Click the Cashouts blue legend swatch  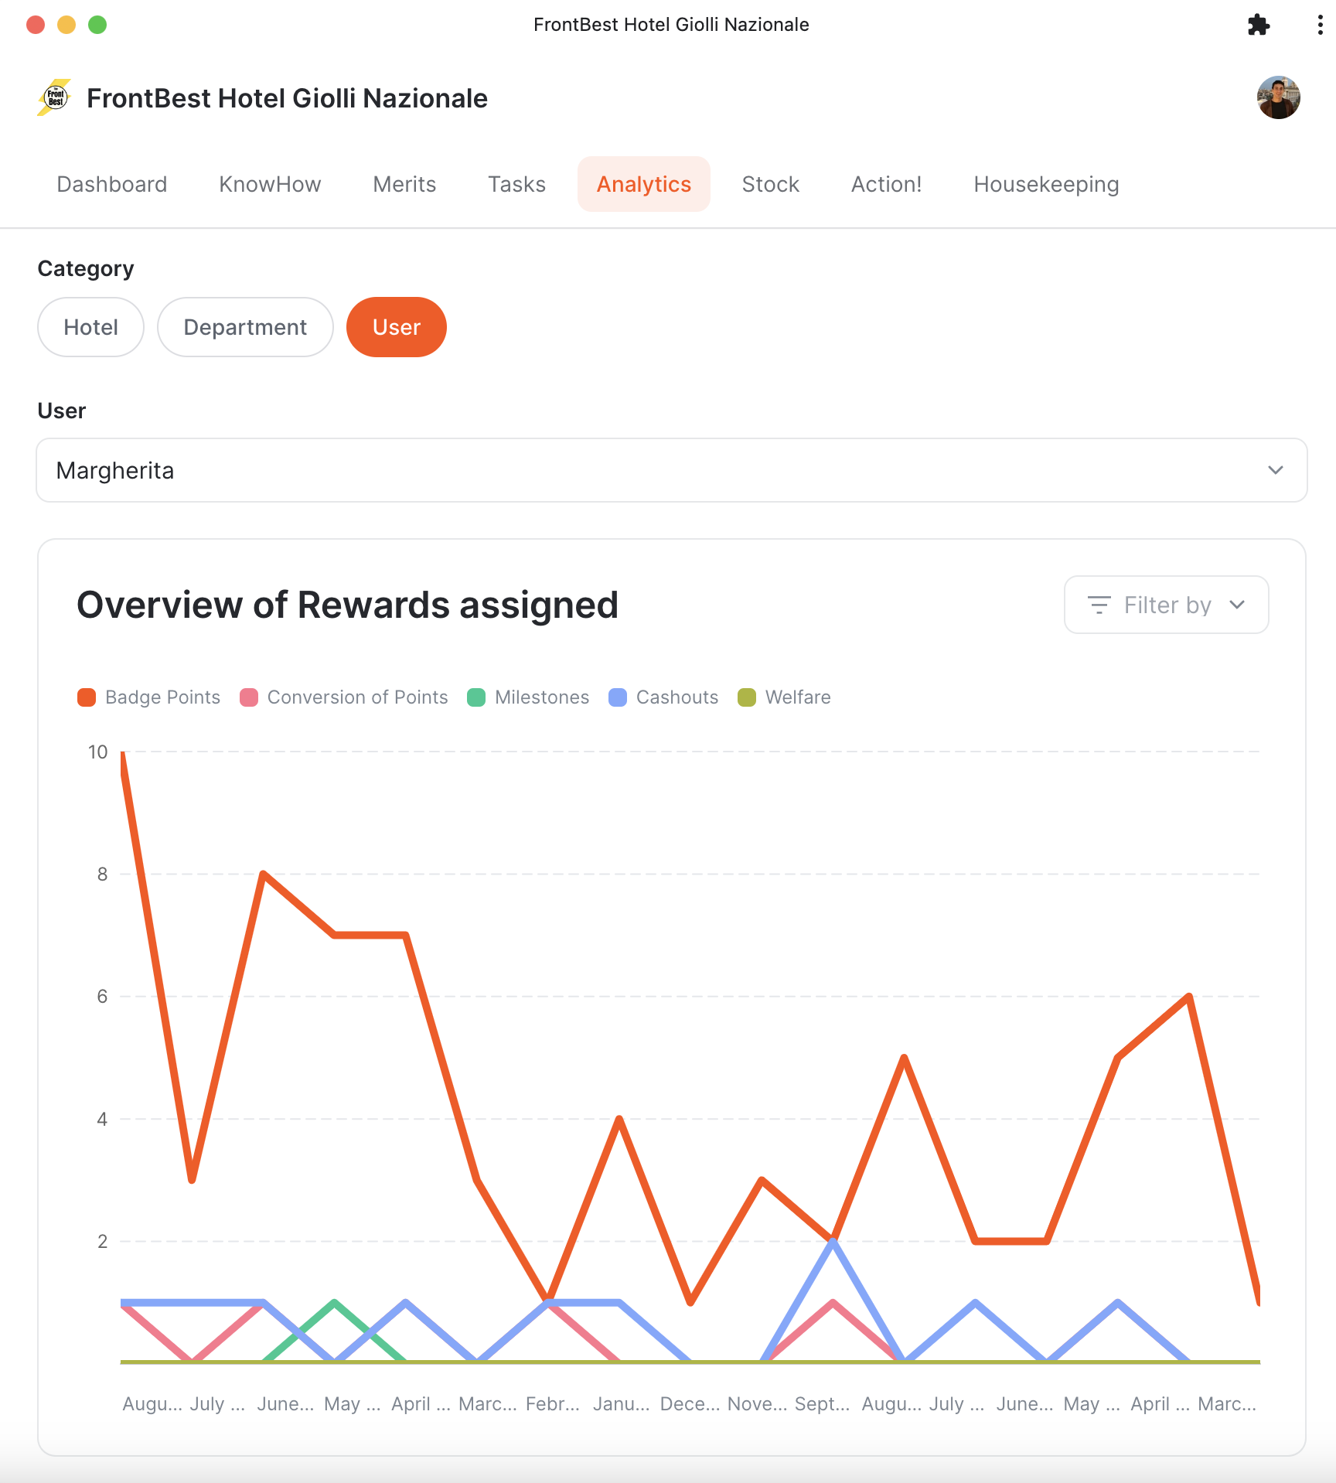tap(617, 697)
